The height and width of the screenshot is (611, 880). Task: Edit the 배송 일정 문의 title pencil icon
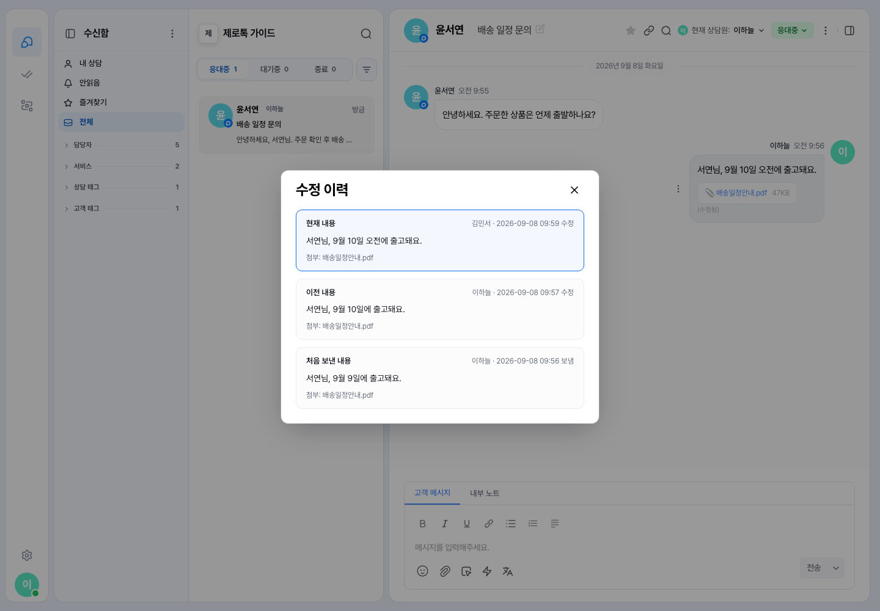coord(540,29)
